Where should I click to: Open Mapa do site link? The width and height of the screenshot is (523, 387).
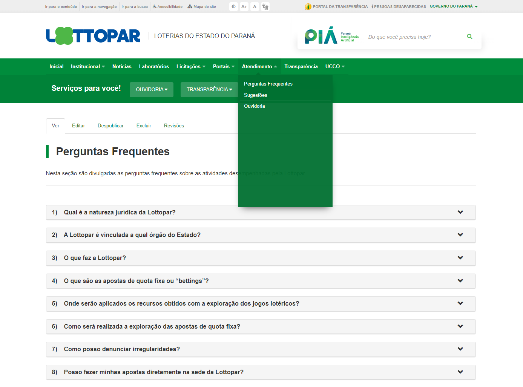pos(202,7)
